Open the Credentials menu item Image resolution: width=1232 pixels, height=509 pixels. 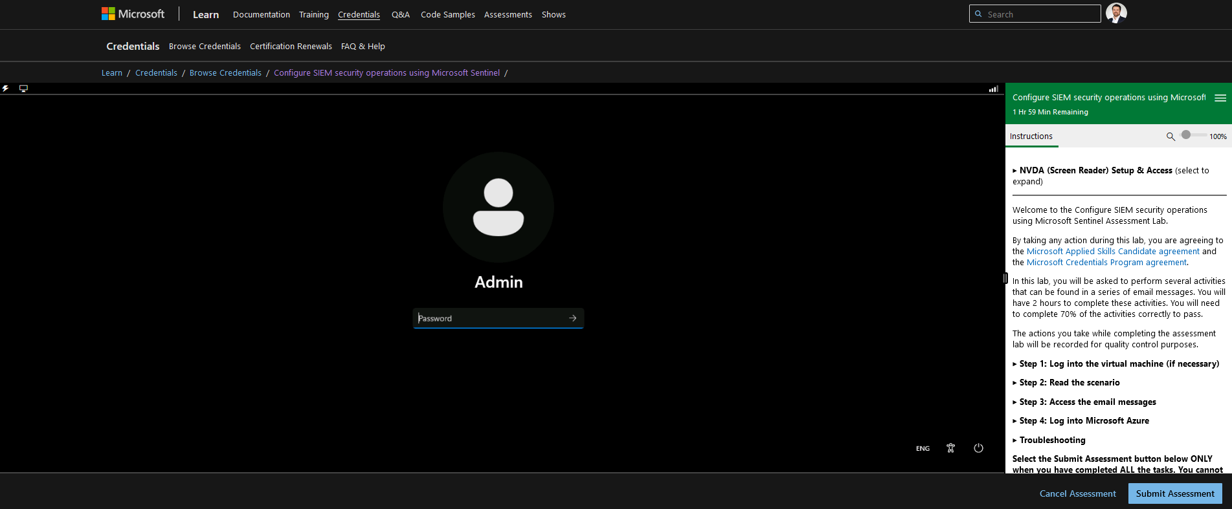point(359,14)
